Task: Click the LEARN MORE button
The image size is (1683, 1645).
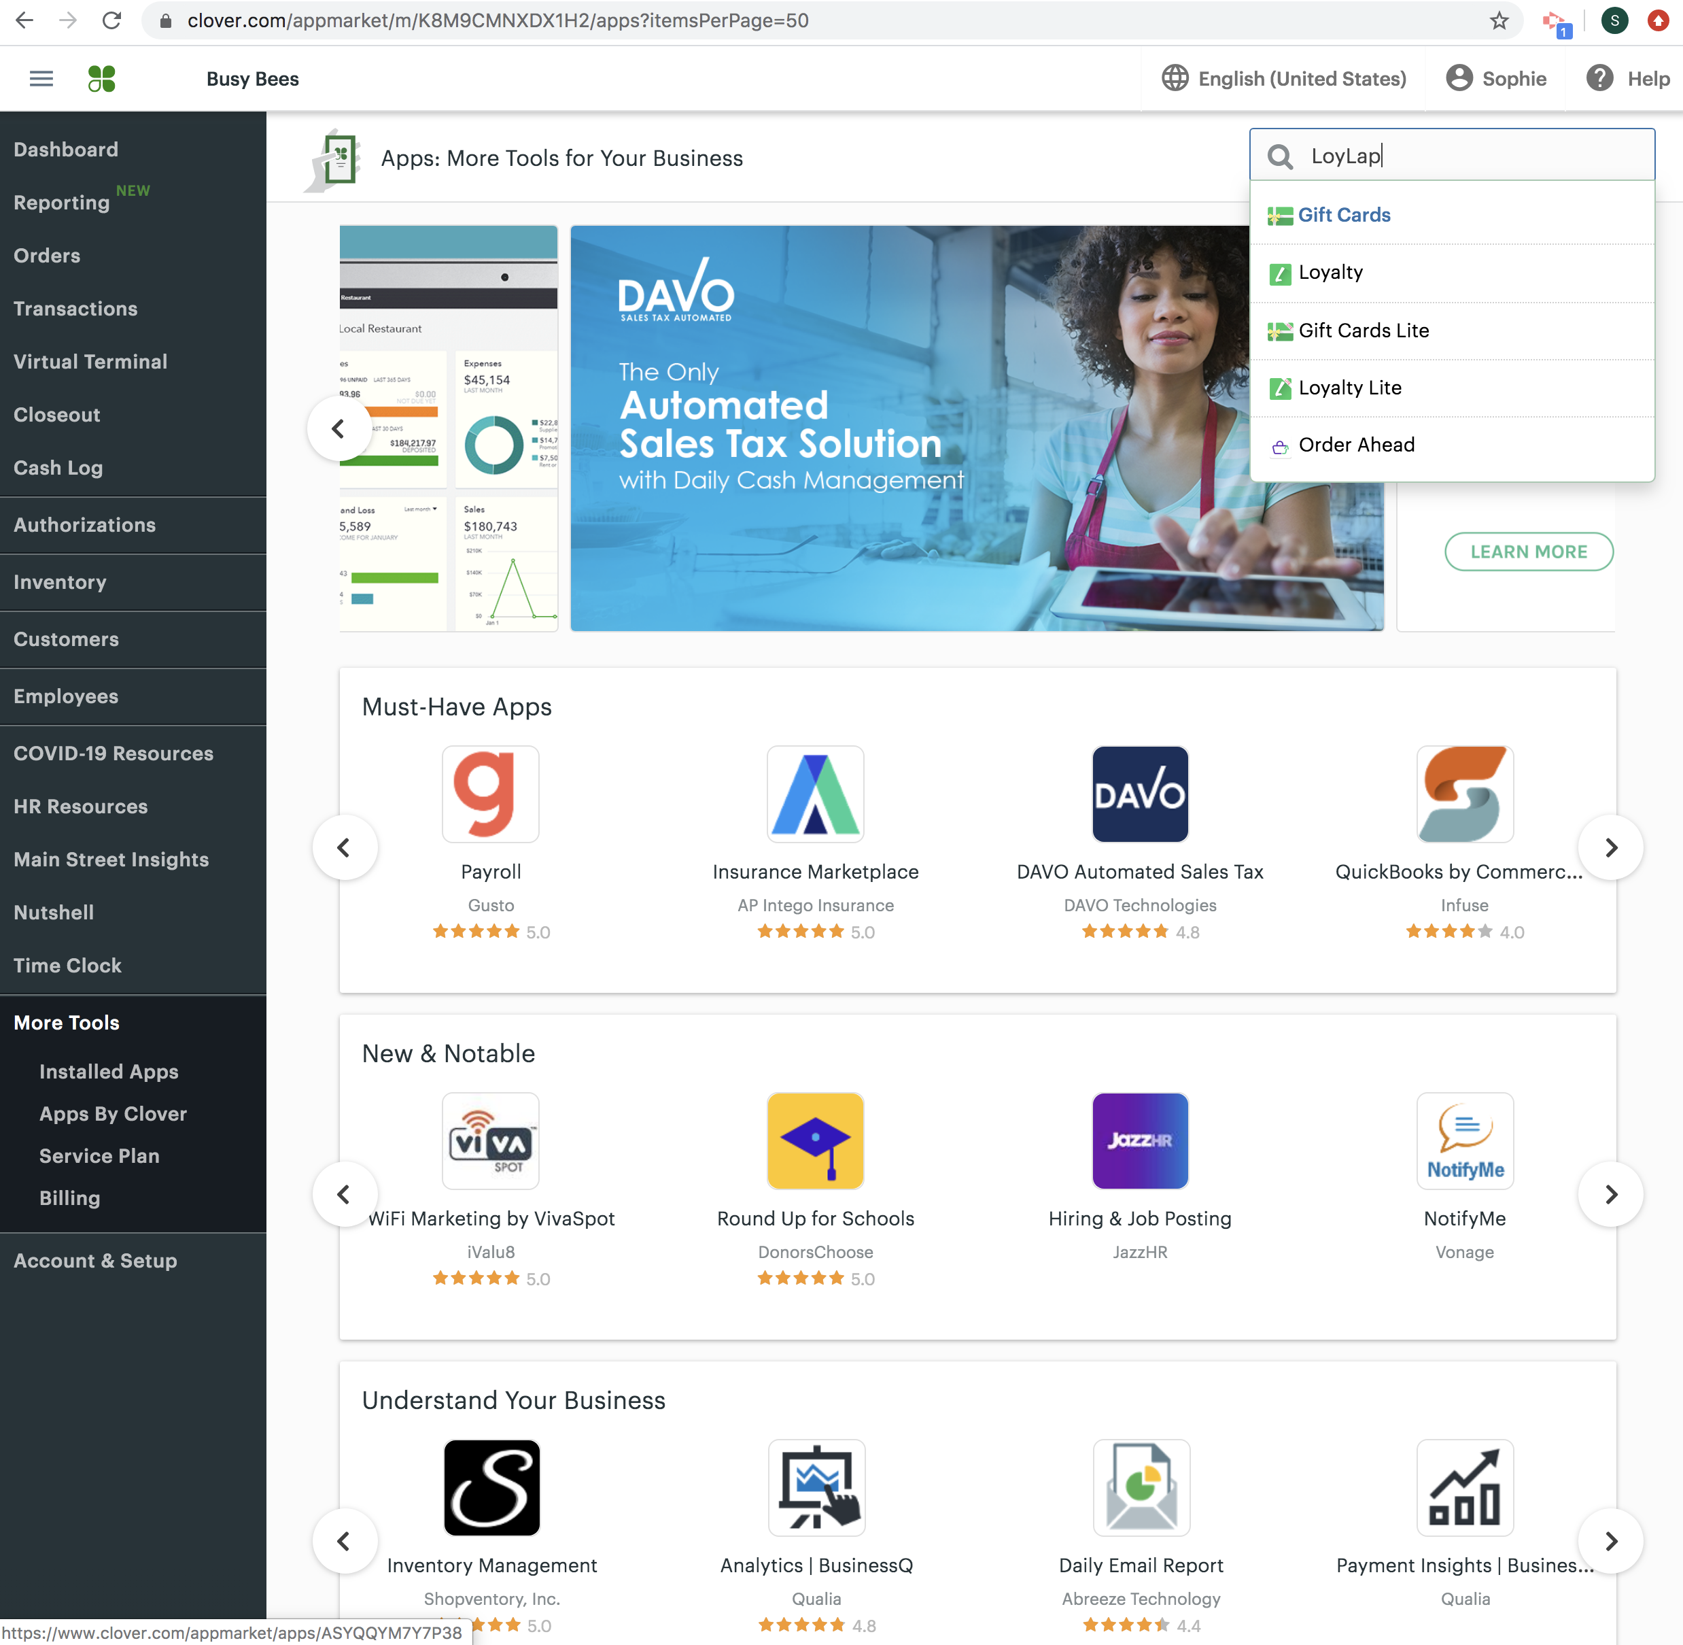Action: point(1529,552)
